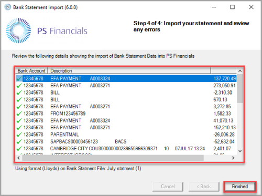Click the horizontal scrollbar thumb under the list

click(x=113, y=158)
